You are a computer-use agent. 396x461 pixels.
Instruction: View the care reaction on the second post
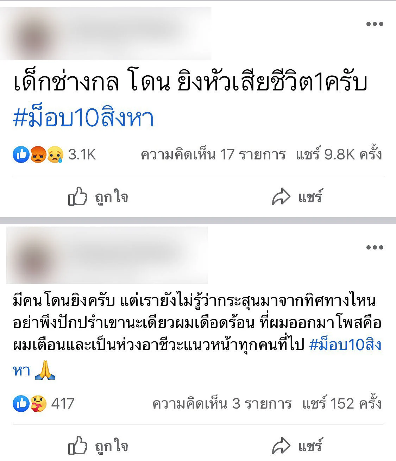point(38,404)
